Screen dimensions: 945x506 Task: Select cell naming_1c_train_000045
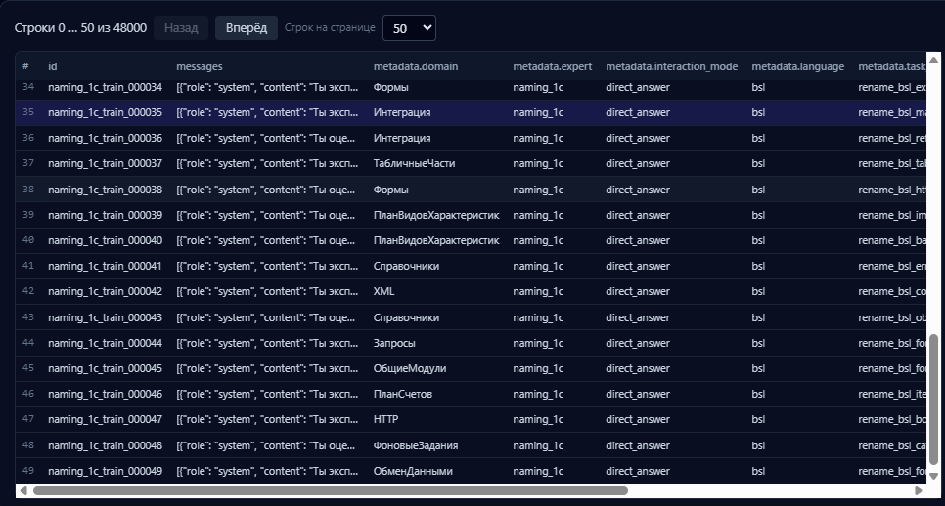105,369
